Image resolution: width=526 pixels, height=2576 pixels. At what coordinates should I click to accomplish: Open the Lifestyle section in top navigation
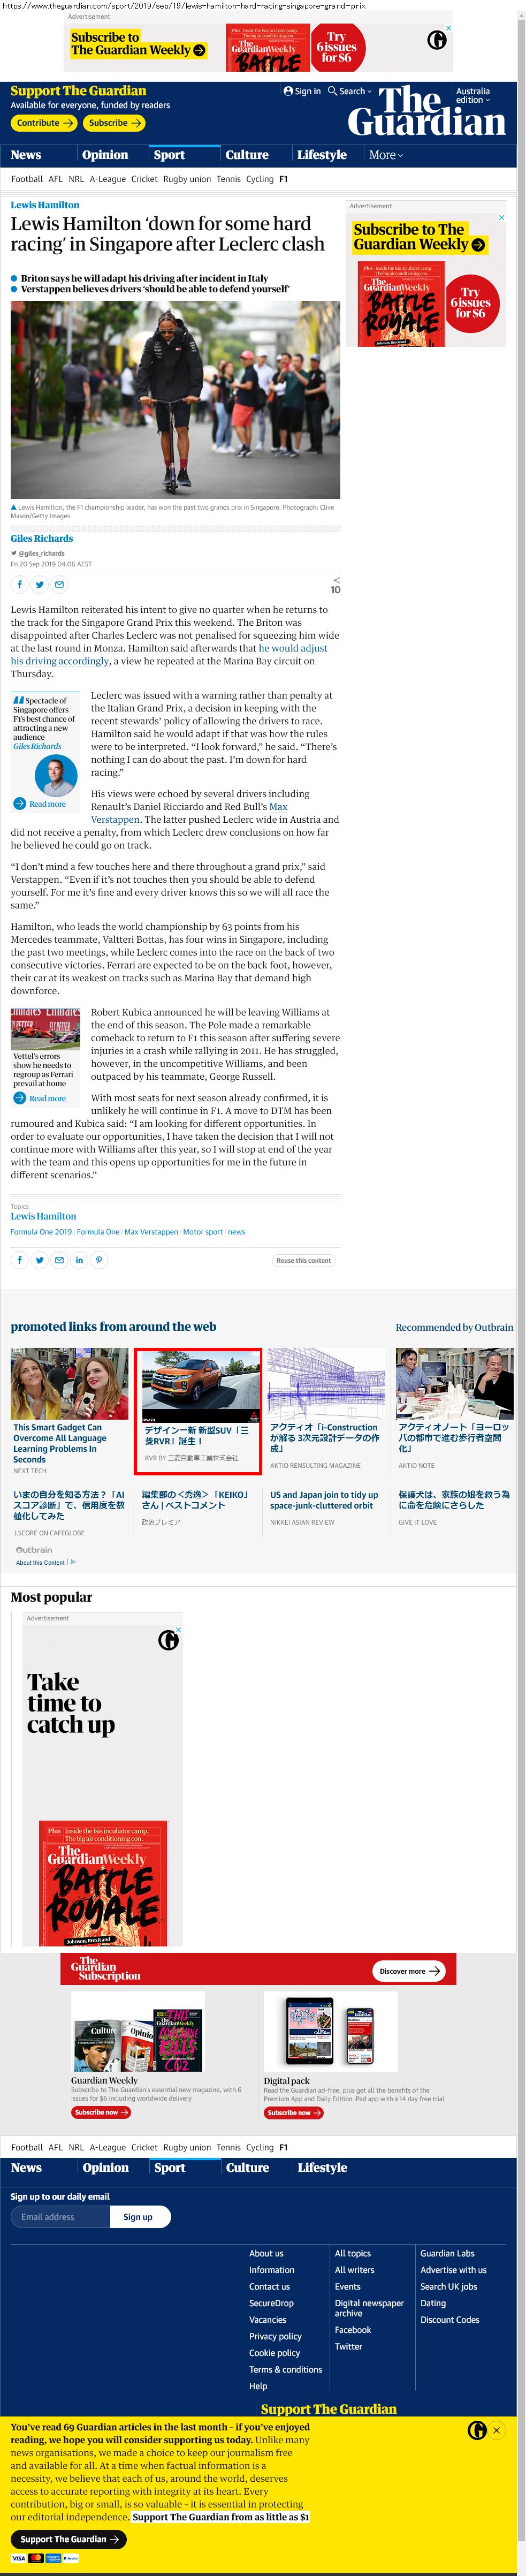tap(322, 155)
